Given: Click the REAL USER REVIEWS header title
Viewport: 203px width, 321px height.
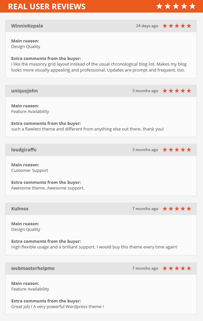Looking at the screenshot, I should click(x=47, y=7).
